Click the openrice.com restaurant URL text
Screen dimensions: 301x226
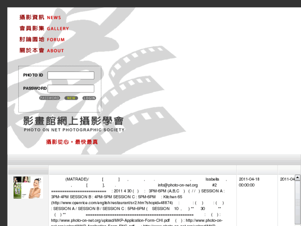(x=112, y=203)
